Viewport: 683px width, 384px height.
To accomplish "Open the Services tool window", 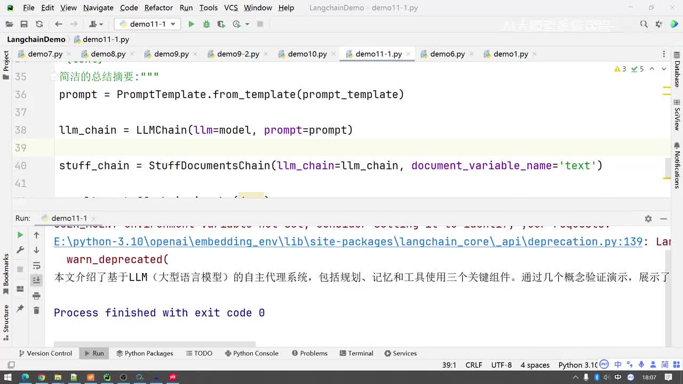I will (x=400, y=353).
